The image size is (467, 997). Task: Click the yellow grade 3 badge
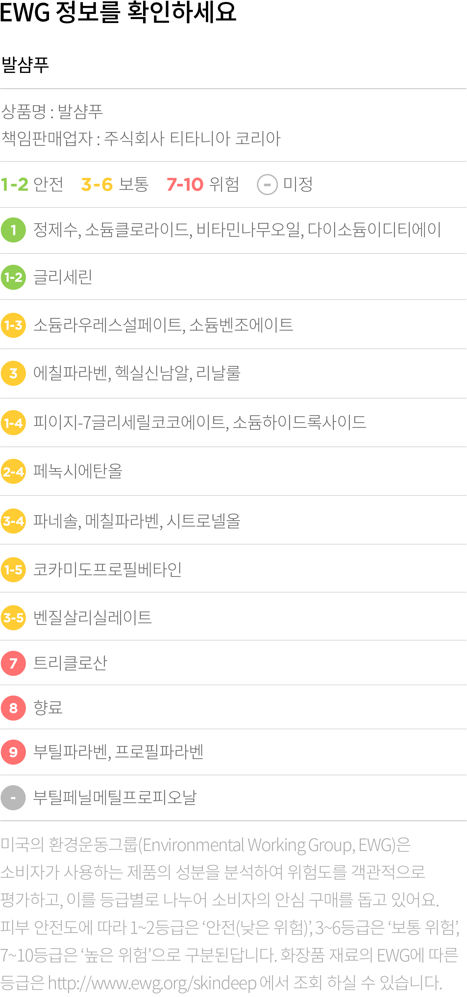(13, 373)
